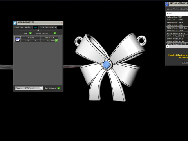Image resolution: width=188 pixels, height=141 pixels.
Task: Click the 2.00 X 2.00 size cell
Action: click(31, 40)
